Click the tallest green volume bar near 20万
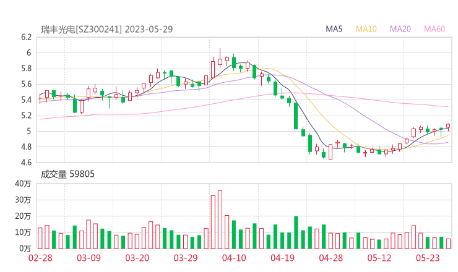 296,232
